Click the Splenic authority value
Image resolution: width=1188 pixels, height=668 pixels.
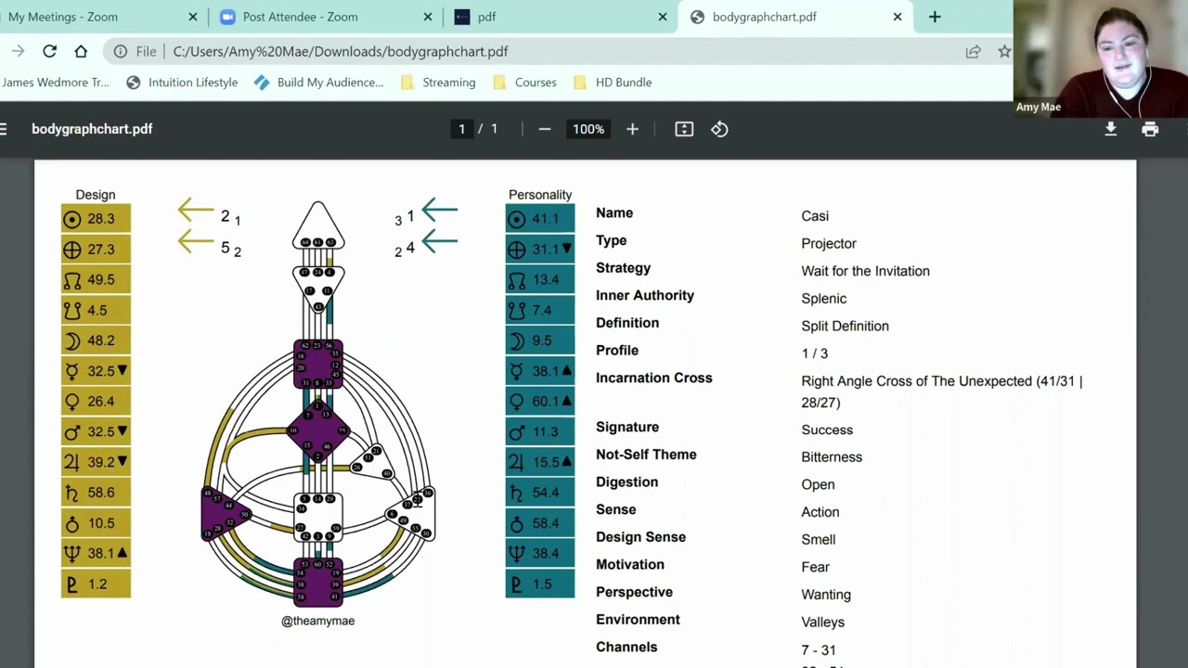point(824,299)
